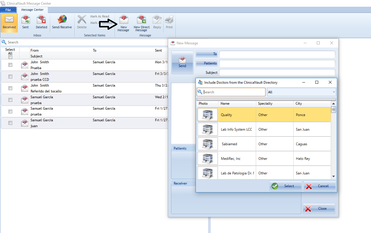
Task: Open the Received inbox folder
Action: pos(9,22)
